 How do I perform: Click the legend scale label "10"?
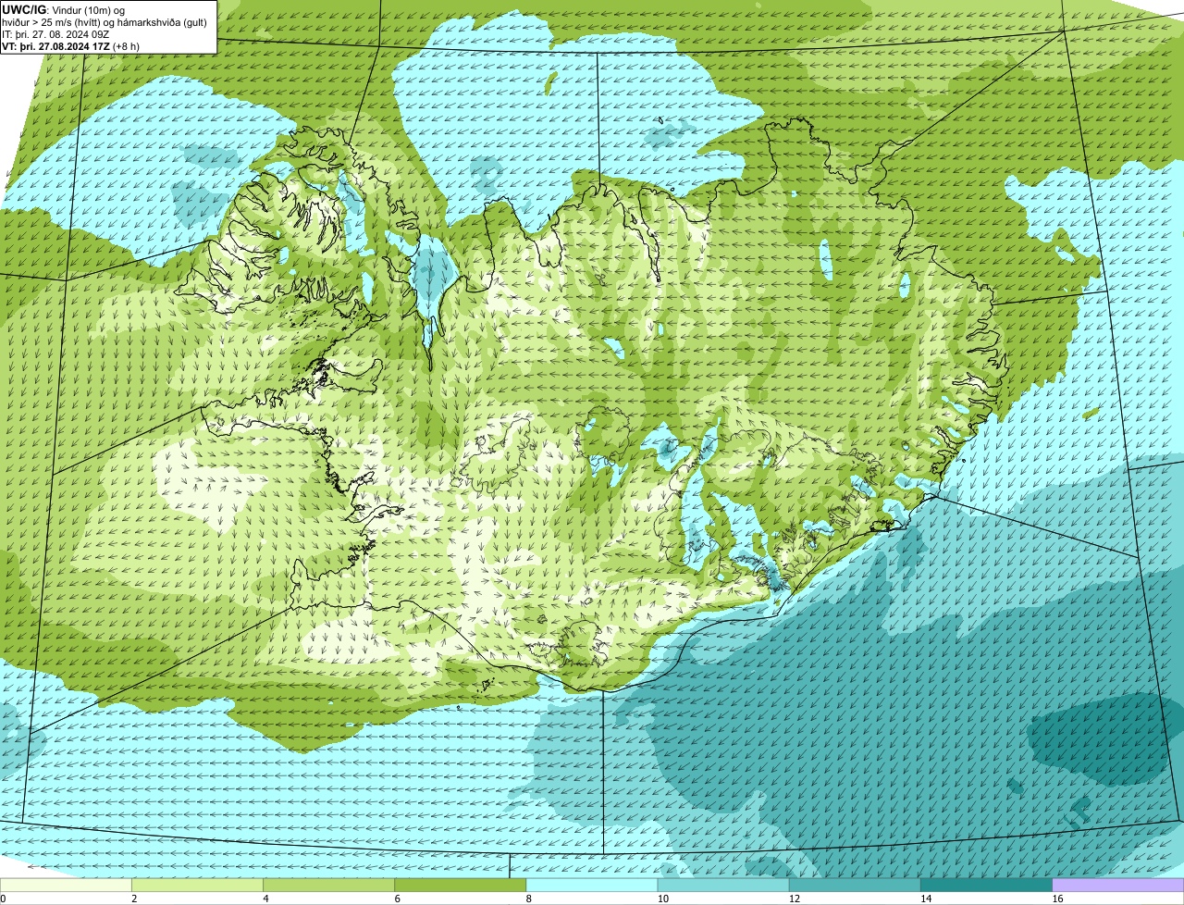click(x=663, y=899)
